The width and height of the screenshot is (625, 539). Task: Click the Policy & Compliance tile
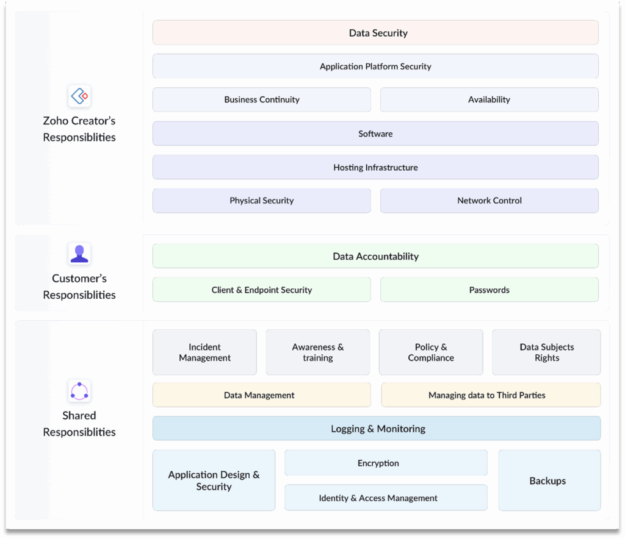tap(431, 352)
